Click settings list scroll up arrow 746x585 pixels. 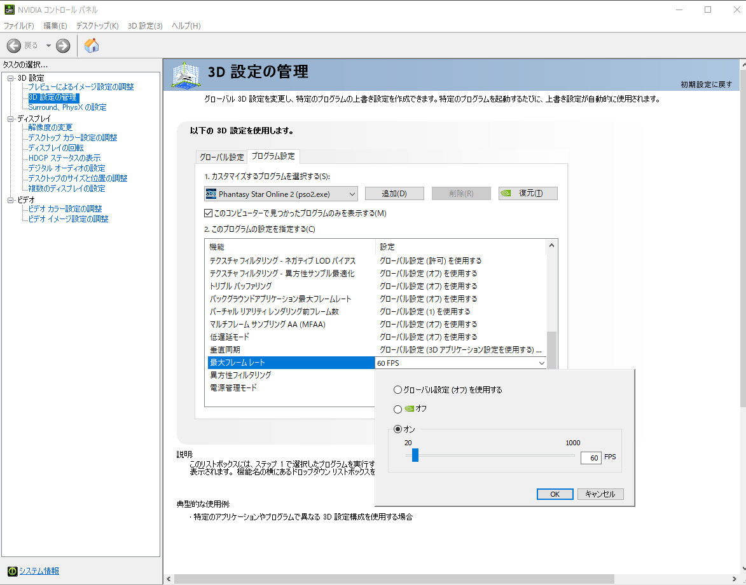[552, 246]
